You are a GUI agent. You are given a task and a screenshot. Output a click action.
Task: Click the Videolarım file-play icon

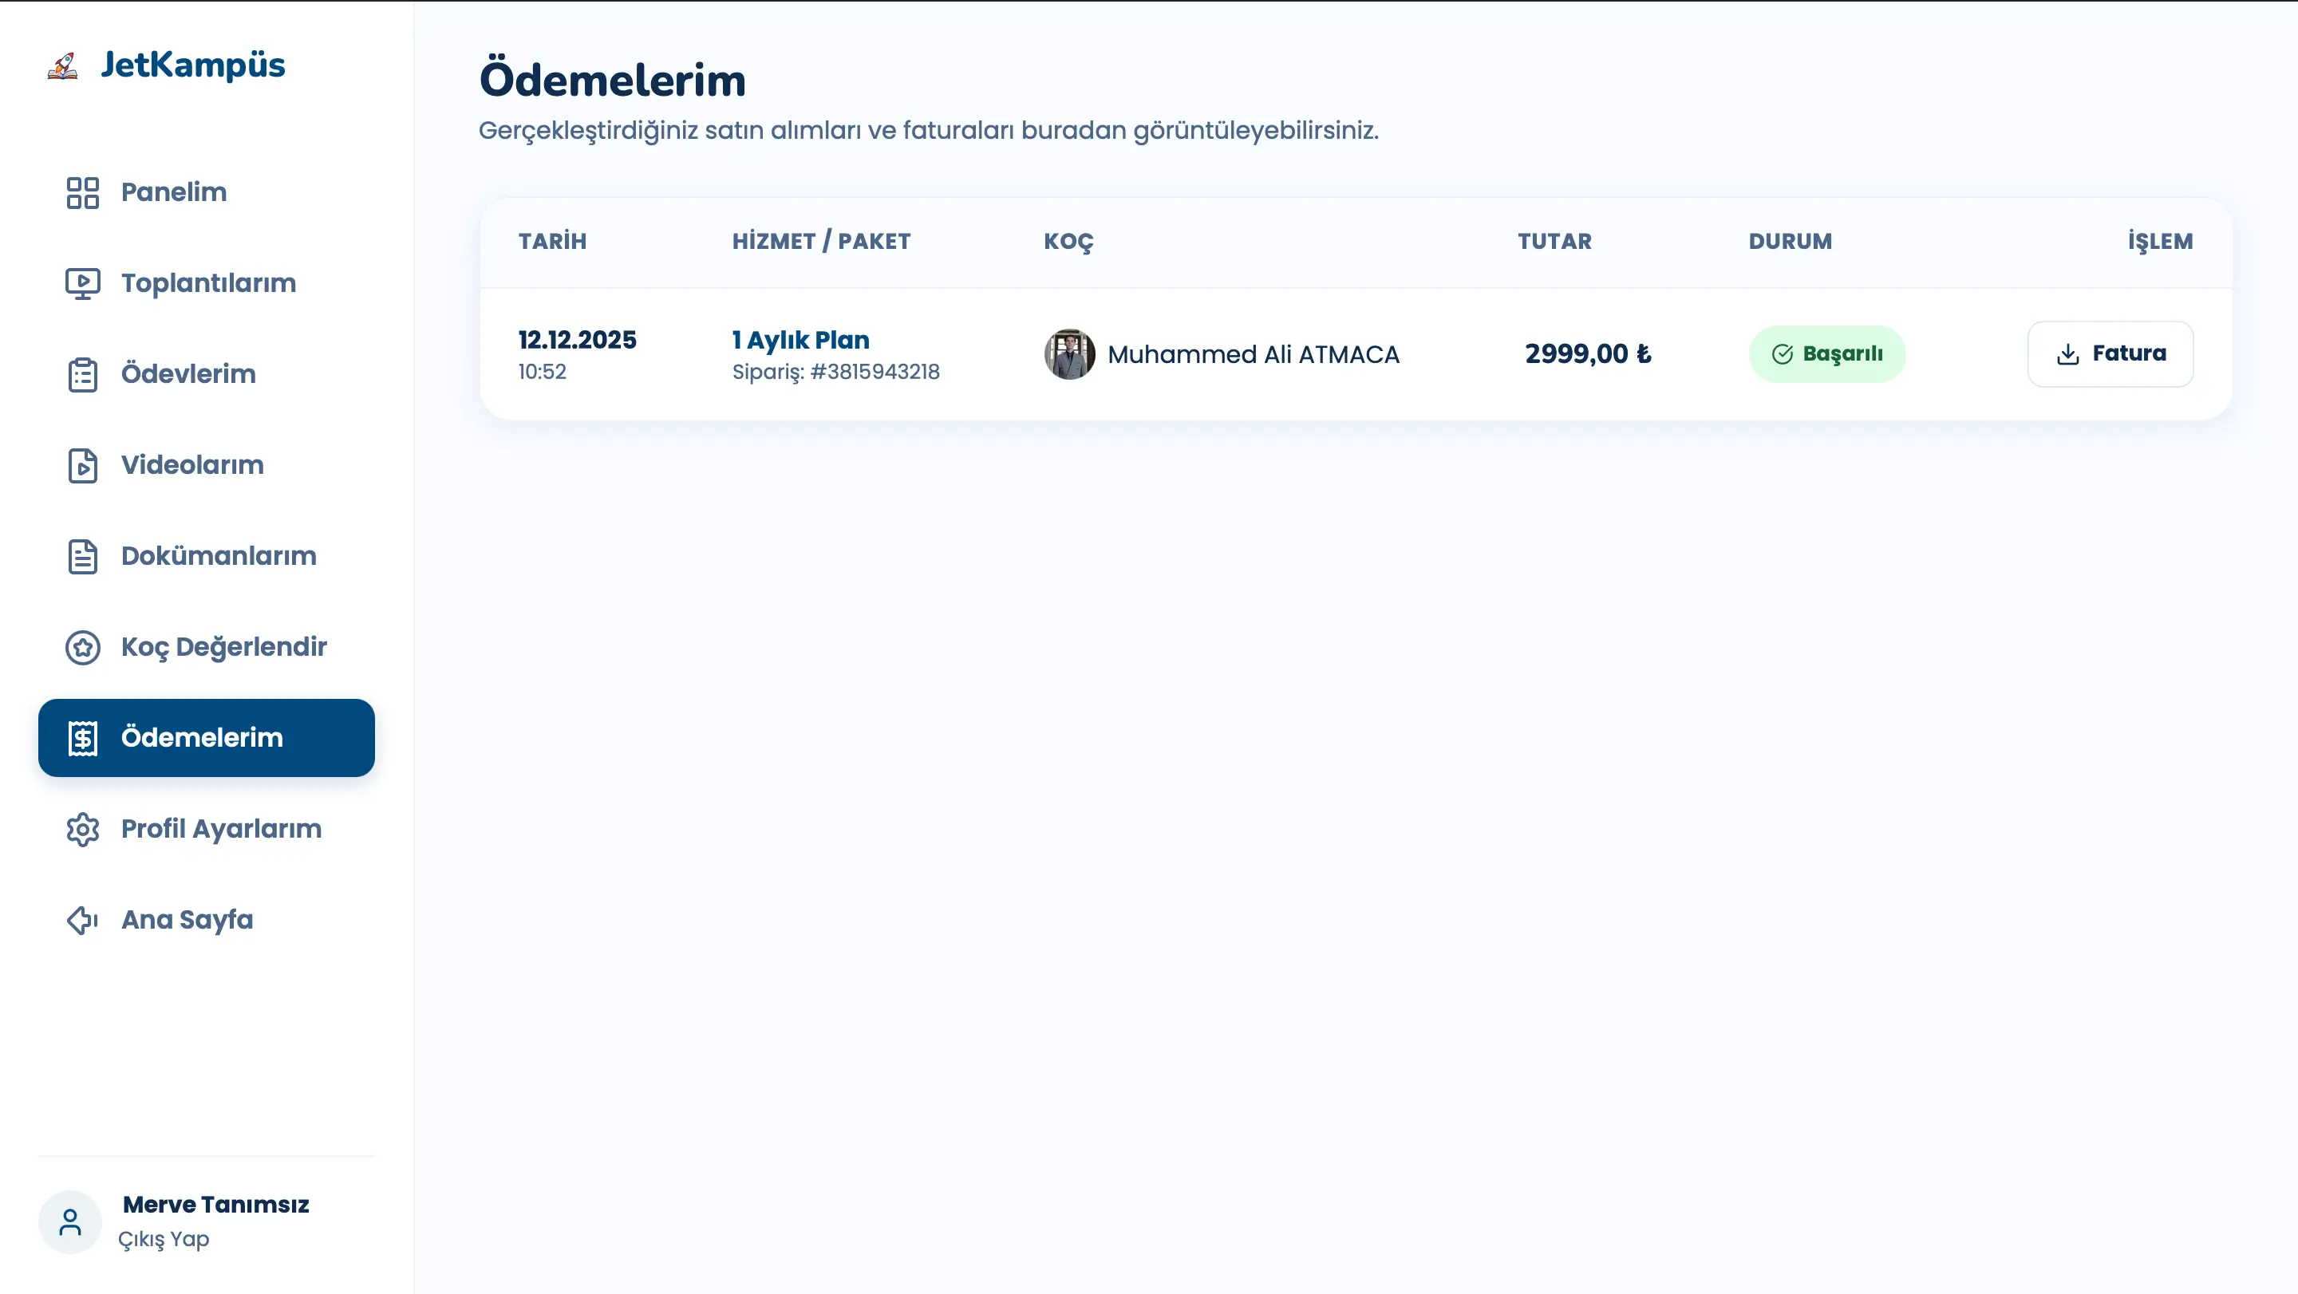click(x=82, y=466)
